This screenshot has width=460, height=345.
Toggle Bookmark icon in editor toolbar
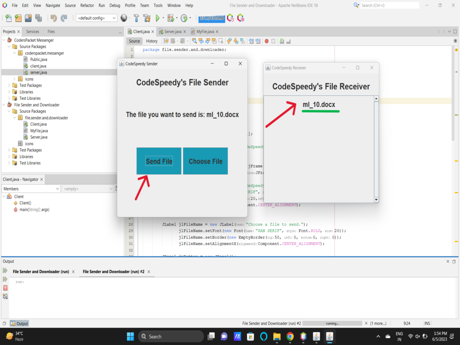click(x=243, y=41)
